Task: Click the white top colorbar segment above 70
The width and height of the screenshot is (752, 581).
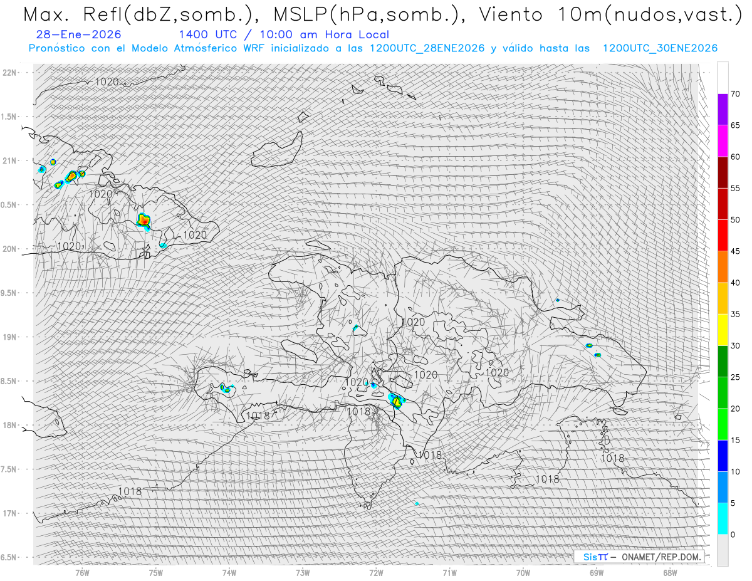Action: click(x=723, y=78)
